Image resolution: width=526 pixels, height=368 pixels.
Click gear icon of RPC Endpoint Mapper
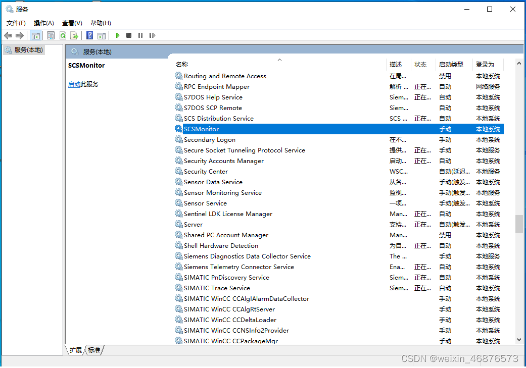click(x=179, y=86)
